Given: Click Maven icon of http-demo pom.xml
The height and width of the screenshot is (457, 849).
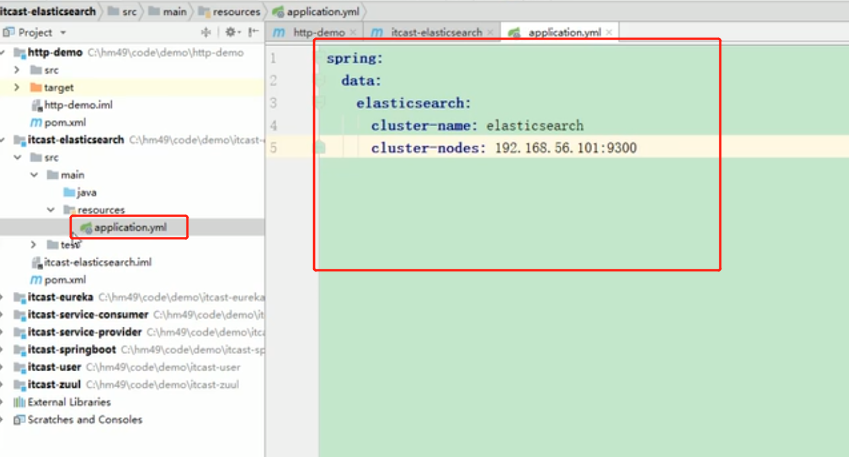Looking at the screenshot, I should pos(36,123).
